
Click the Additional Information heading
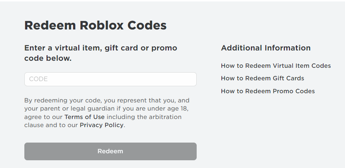[x=266, y=48]
